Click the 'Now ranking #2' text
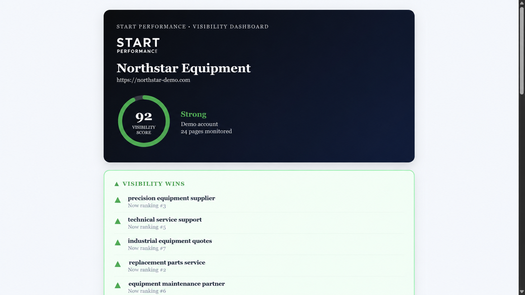Screen dimensions: 525x295 (147, 270)
